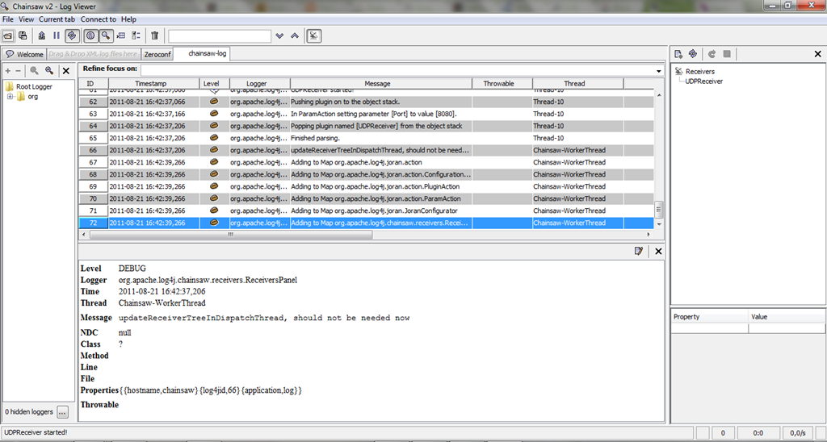Open the Connect to menu

(x=98, y=19)
